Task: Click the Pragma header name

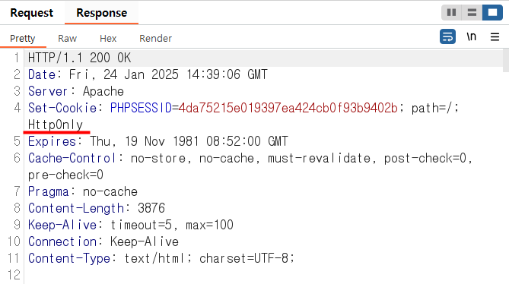Action: 49,192
